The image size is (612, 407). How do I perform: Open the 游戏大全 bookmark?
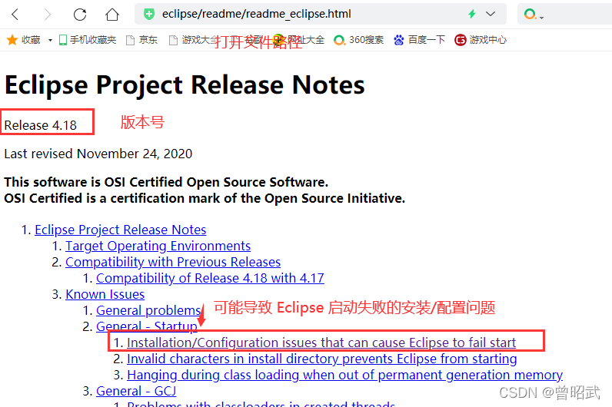(x=193, y=40)
